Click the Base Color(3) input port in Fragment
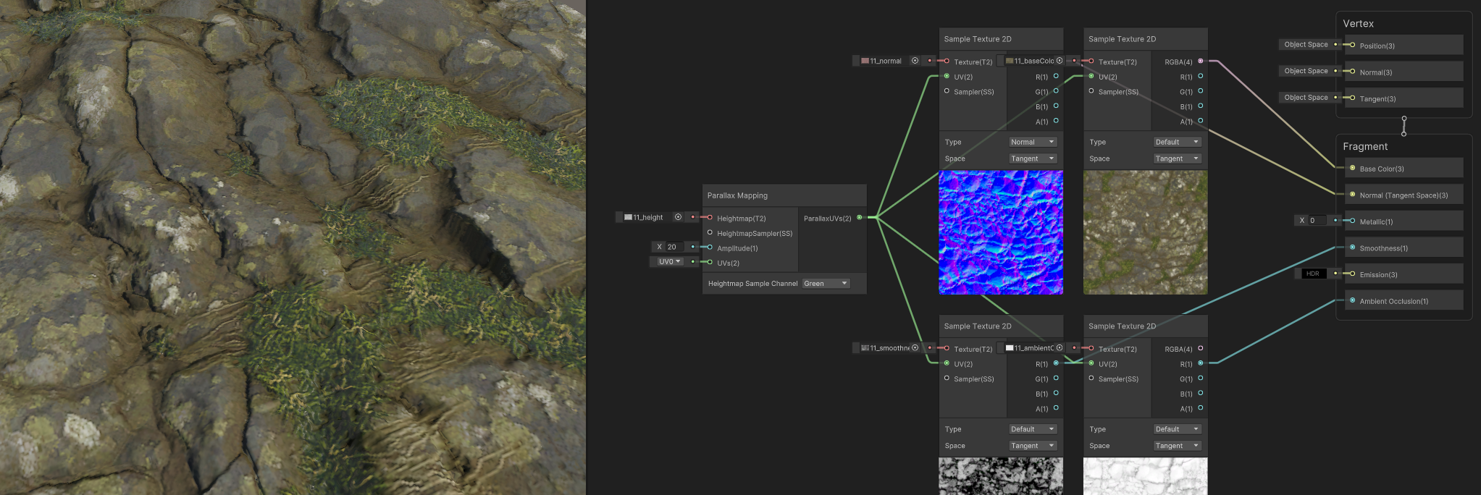Screen dimensions: 1481x495 [1352, 168]
